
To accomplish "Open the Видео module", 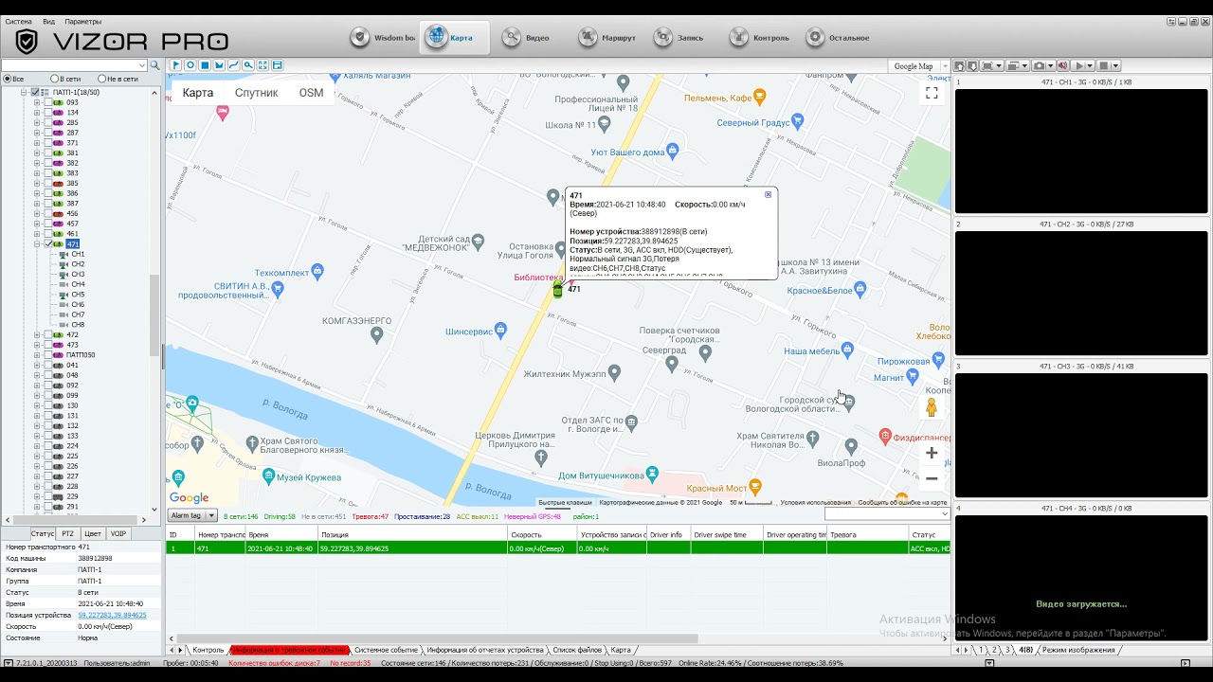I will pos(527,38).
